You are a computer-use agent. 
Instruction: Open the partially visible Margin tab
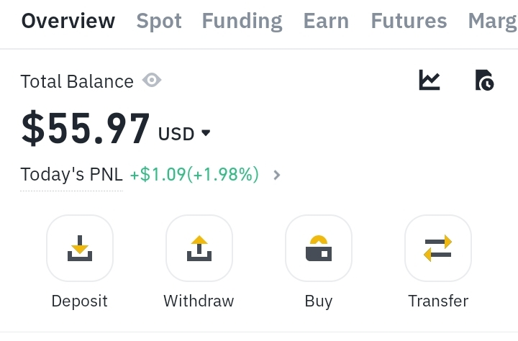pos(493,22)
